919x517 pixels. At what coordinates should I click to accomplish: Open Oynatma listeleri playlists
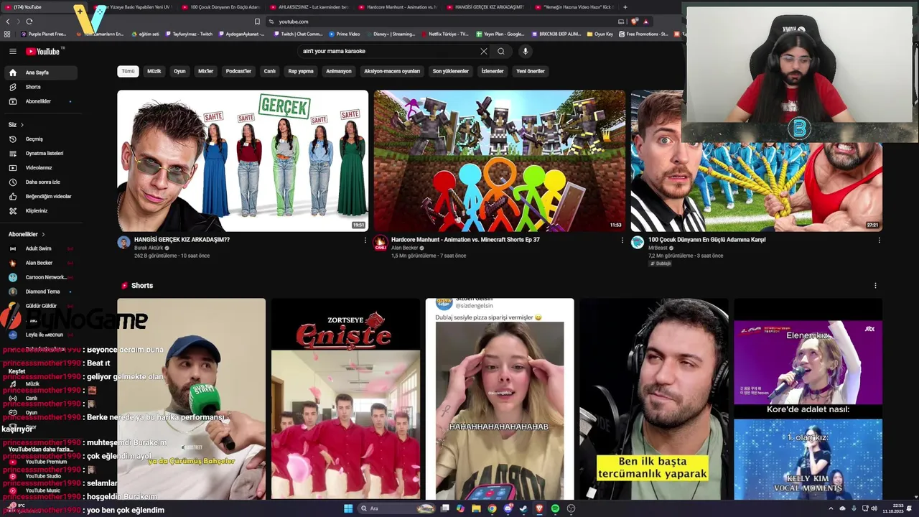[x=40, y=153]
